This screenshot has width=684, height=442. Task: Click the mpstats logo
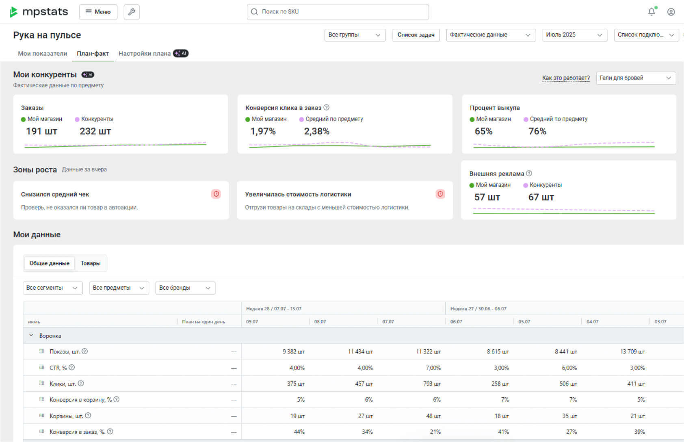(x=39, y=12)
